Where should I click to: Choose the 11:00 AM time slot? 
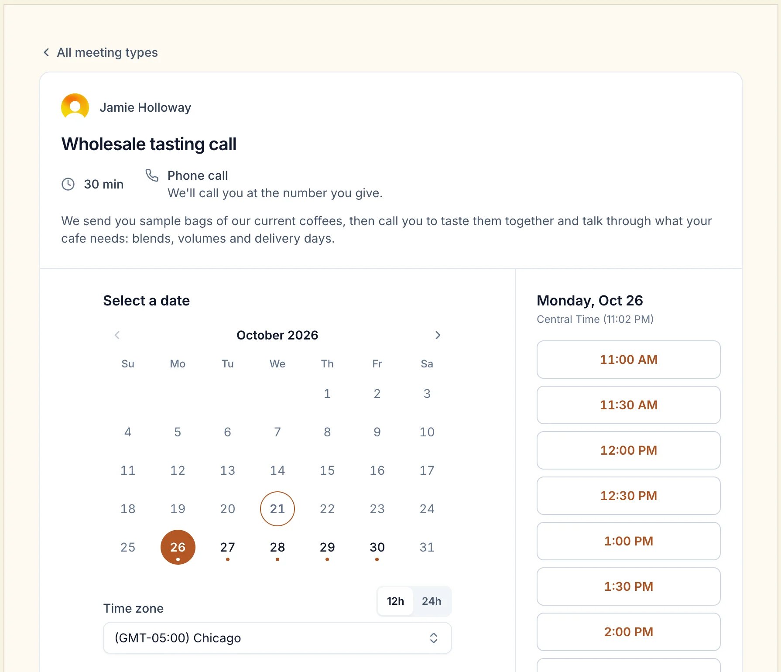(x=629, y=360)
